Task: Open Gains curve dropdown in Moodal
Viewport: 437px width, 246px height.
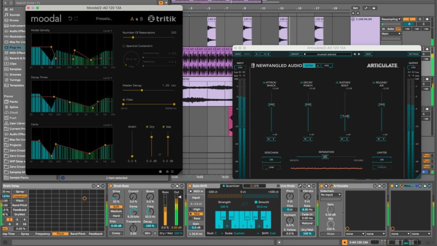Action: click(x=108, y=125)
